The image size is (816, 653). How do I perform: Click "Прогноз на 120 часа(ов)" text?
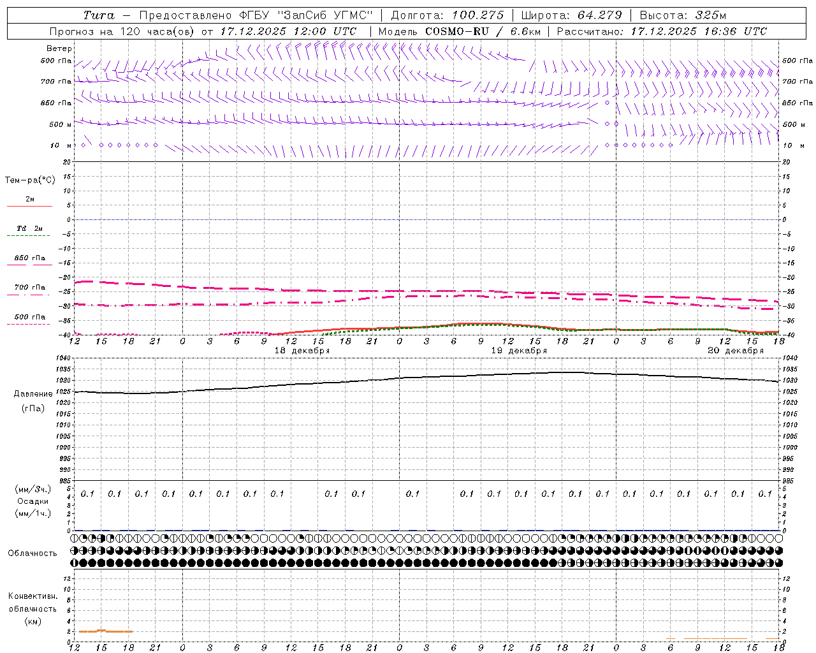[122, 31]
